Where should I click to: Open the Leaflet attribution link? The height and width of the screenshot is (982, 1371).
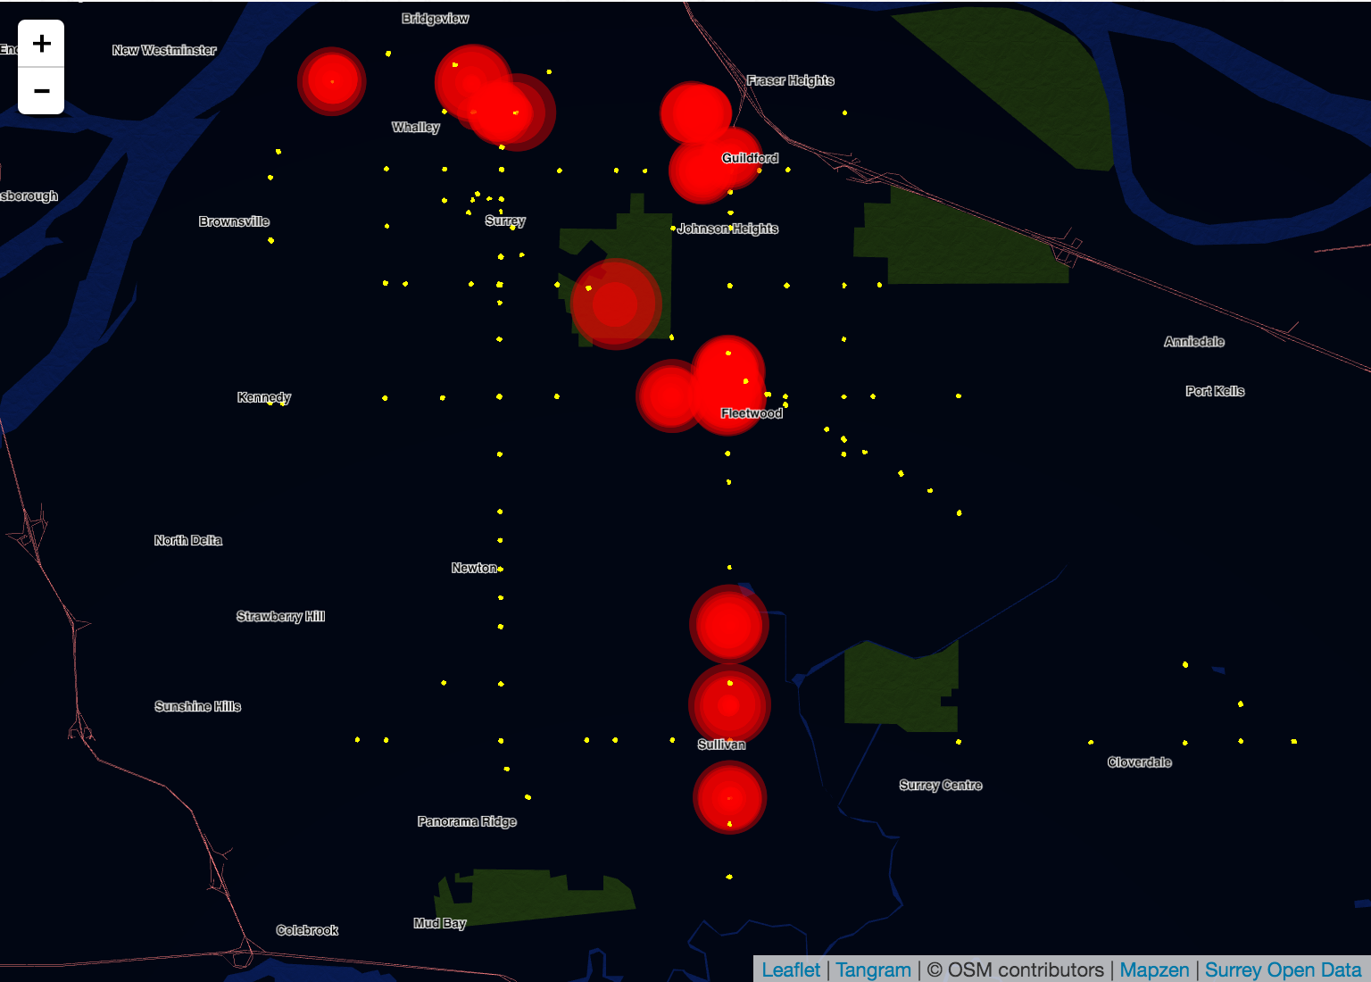click(790, 970)
